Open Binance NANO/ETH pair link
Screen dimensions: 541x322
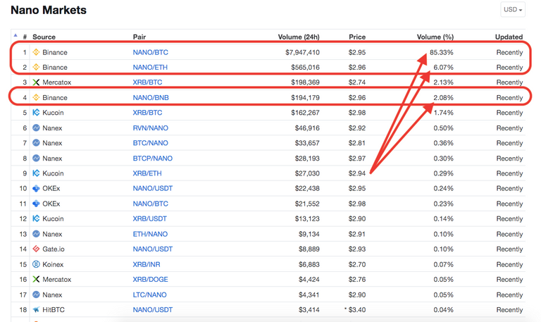tap(150, 68)
